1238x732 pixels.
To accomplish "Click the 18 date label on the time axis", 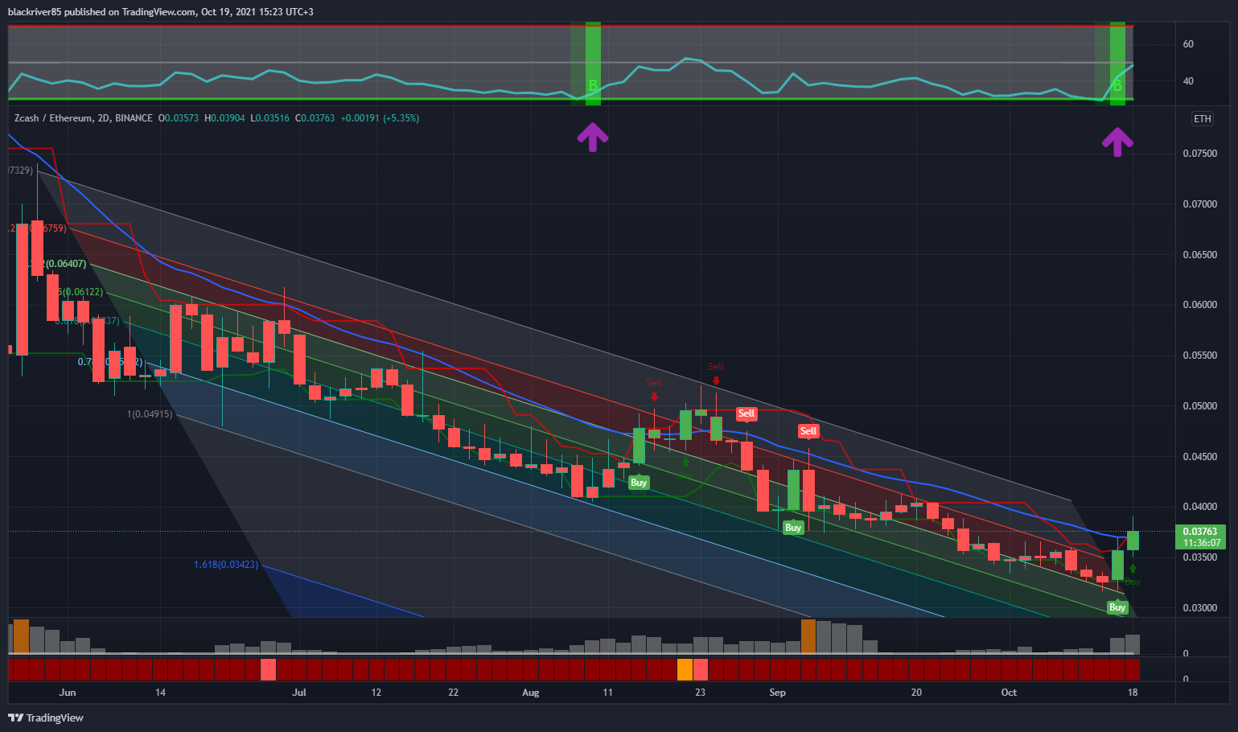I will [1133, 693].
